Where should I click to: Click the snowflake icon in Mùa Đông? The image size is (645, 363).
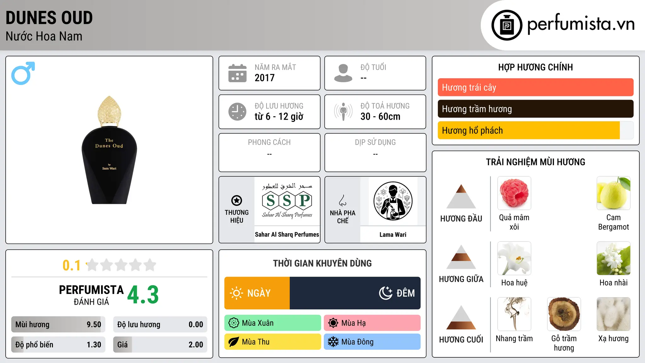[x=333, y=342]
